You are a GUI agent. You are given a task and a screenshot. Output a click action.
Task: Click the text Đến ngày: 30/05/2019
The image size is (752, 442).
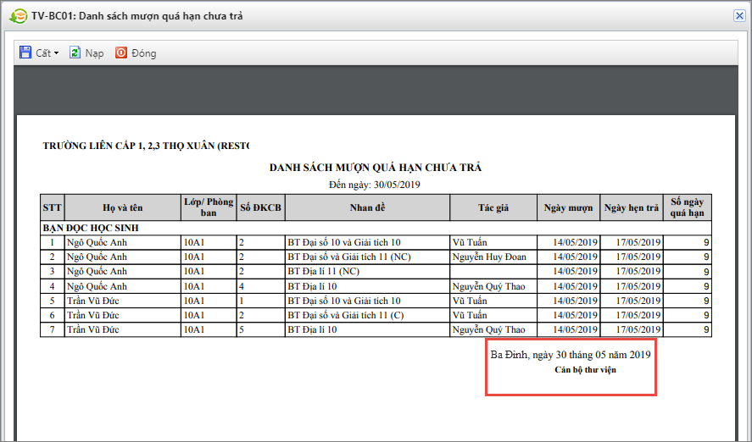click(375, 185)
